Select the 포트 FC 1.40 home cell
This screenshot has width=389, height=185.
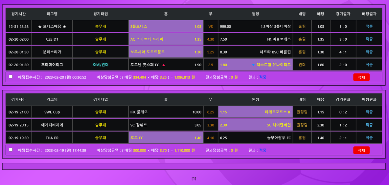(x=166, y=138)
